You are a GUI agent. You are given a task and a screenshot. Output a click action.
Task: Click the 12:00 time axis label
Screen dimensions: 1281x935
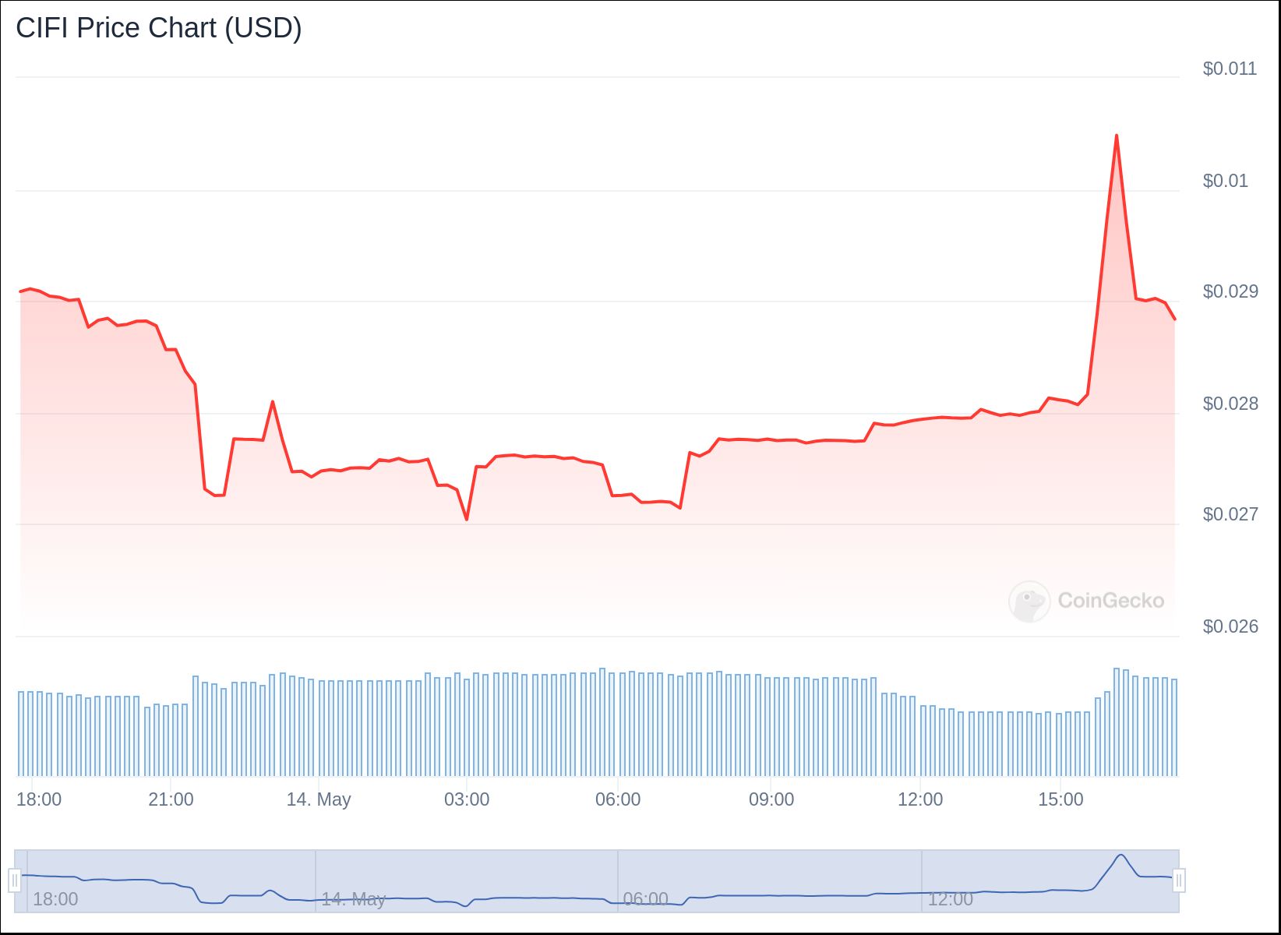point(920,799)
